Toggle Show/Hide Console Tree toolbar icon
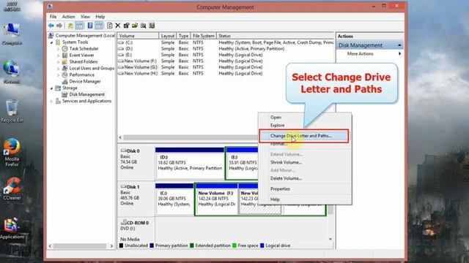469x263 pixels. click(79, 26)
